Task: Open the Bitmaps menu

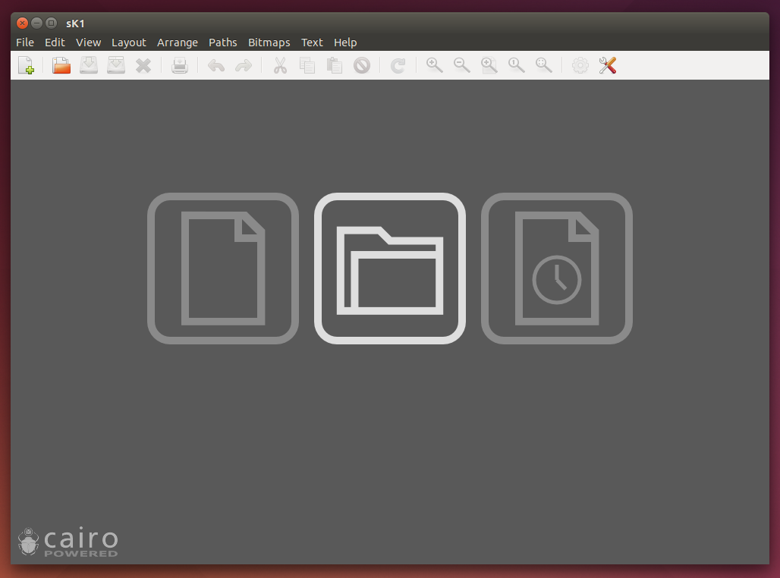Action: click(x=269, y=42)
